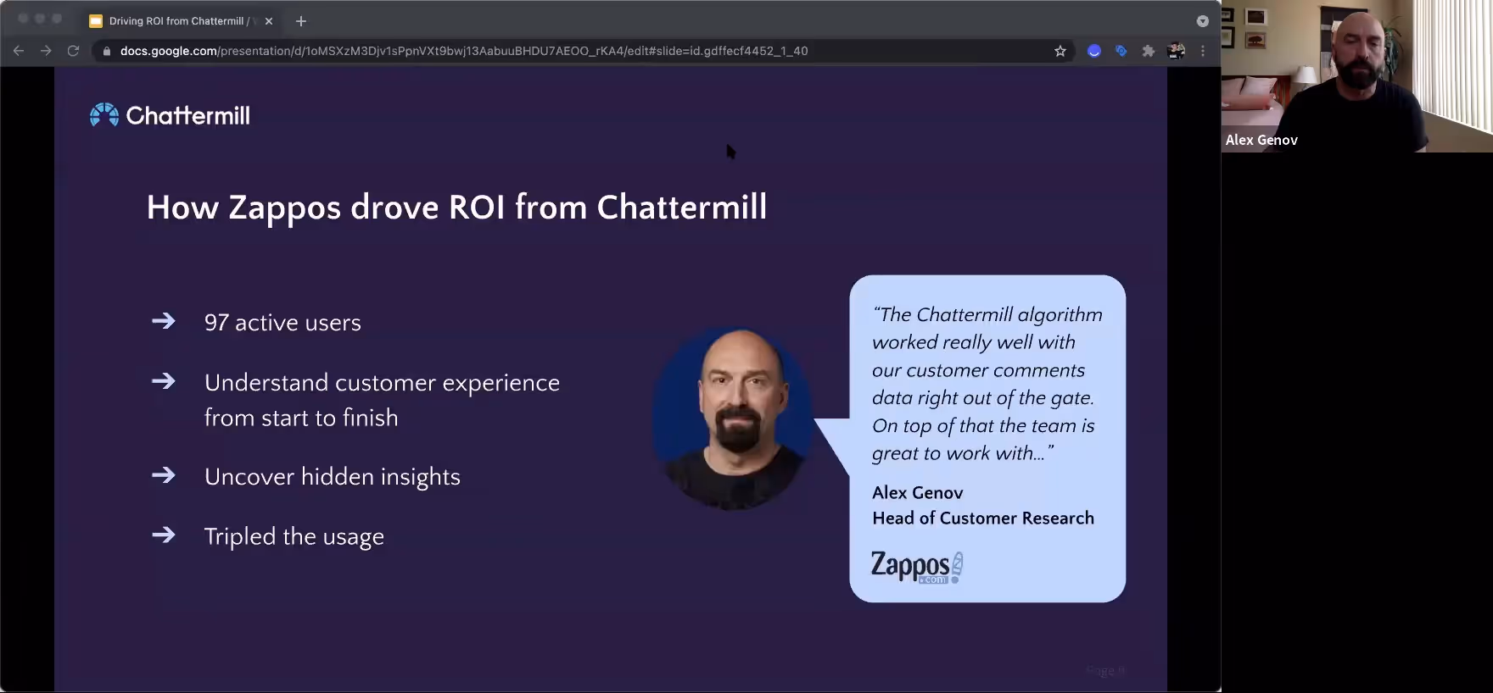This screenshot has width=1493, height=693.
Task: Click the arrow icon beside 97 active users
Action: point(164,321)
